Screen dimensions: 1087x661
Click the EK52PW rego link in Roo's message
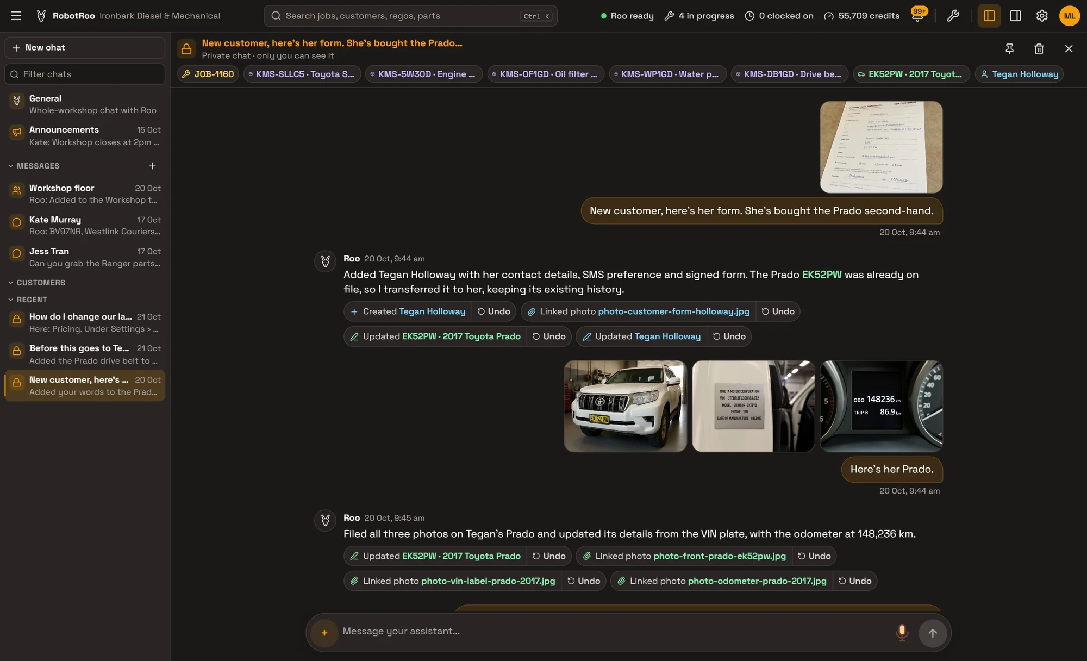pos(822,275)
